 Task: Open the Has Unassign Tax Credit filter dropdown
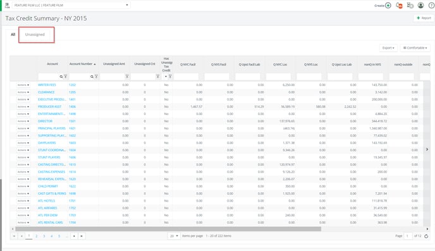click(166, 77)
